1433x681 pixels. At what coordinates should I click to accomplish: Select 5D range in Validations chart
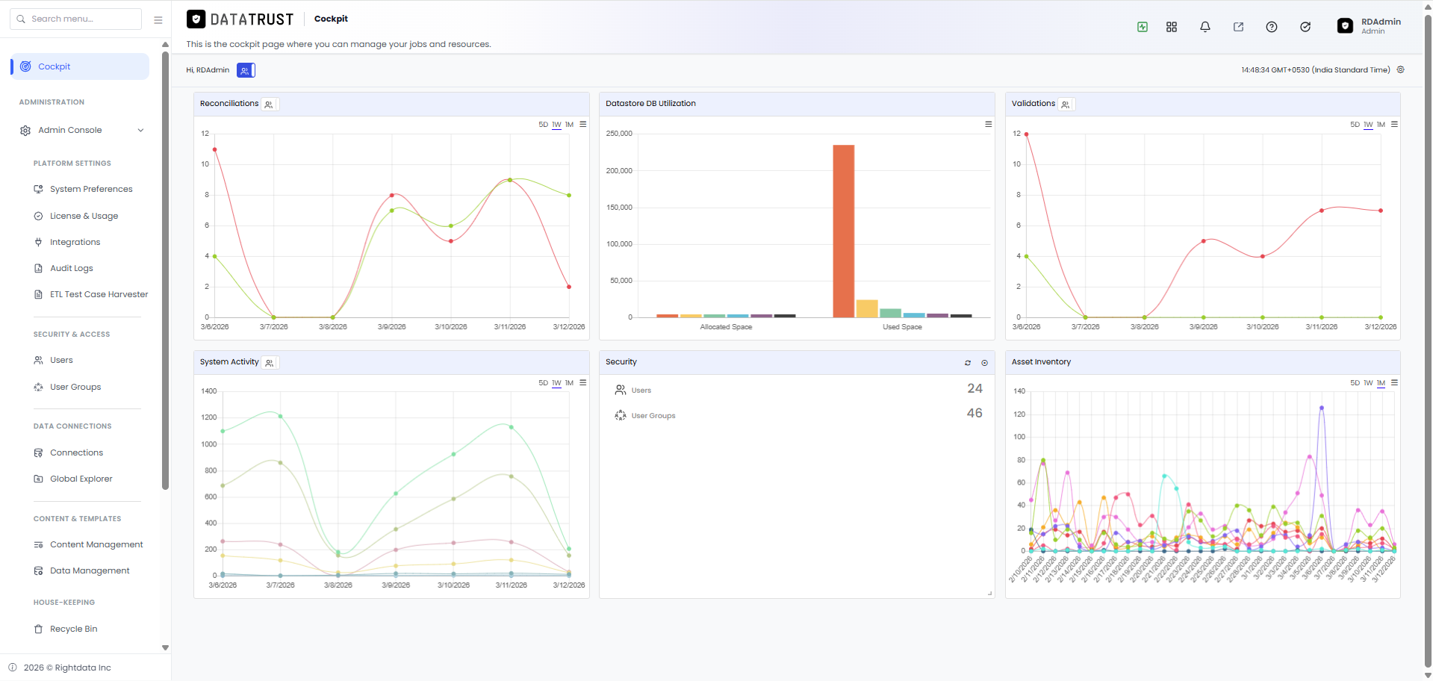pyautogui.click(x=1355, y=125)
